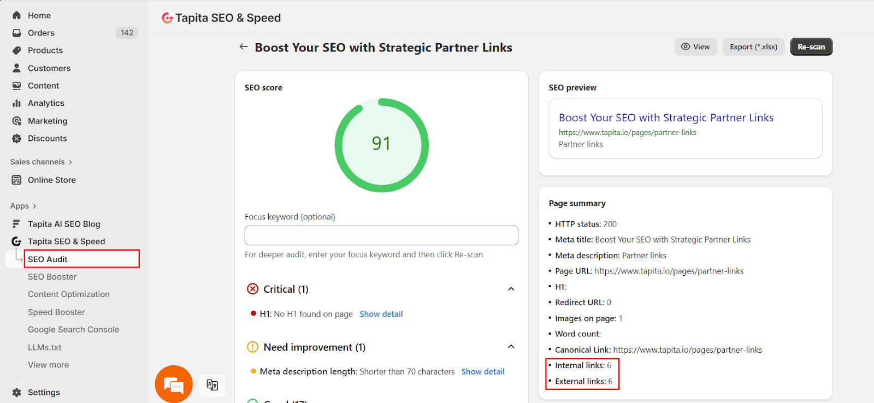Screen dimensions: 874x403
Task: Open Speed Booster submenu item
Action: point(57,312)
